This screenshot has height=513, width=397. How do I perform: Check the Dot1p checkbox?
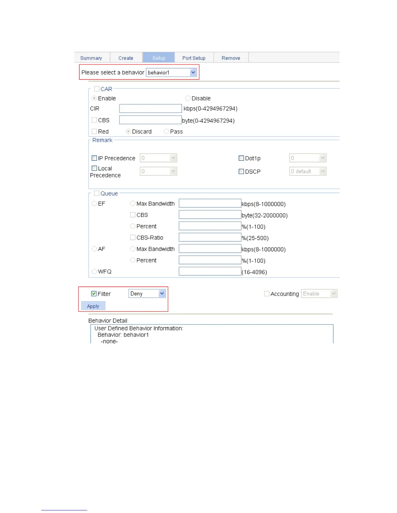point(241,158)
